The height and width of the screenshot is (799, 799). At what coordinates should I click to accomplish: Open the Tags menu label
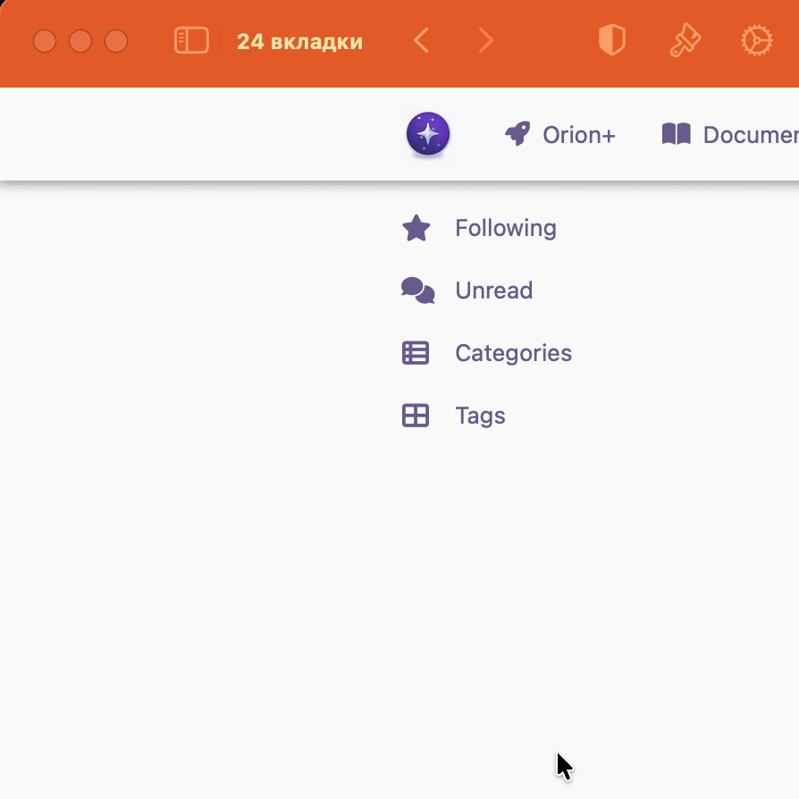click(480, 416)
